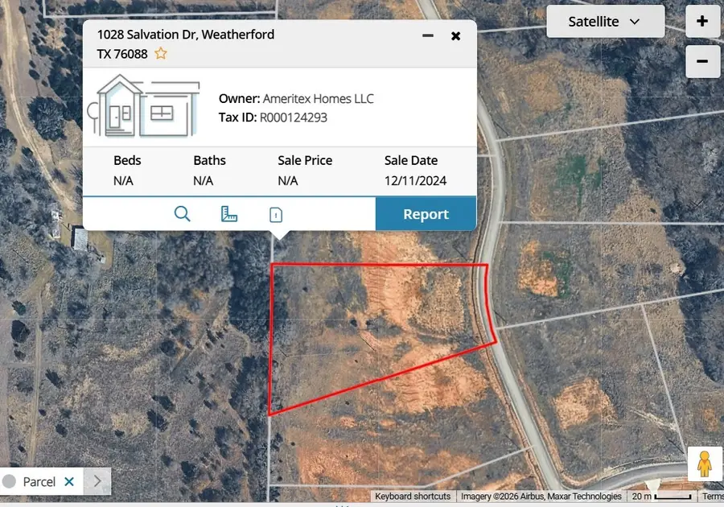Open the search tool in the property card
The width and height of the screenshot is (724, 507).
click(x=183, y=213)
